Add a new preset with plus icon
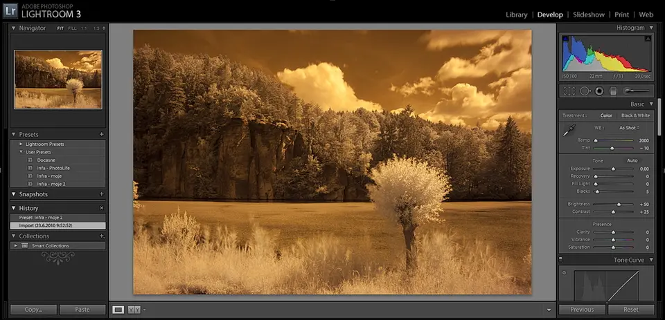The width and height of the screenshot is (665, 320). pyautogui.click(x=102, y=134)
